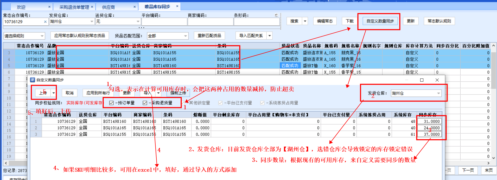Switch to the 供应商 tab

pos(109,7)
